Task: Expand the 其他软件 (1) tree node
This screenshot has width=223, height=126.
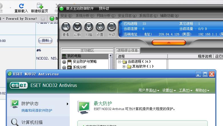Action: (124, 66)
